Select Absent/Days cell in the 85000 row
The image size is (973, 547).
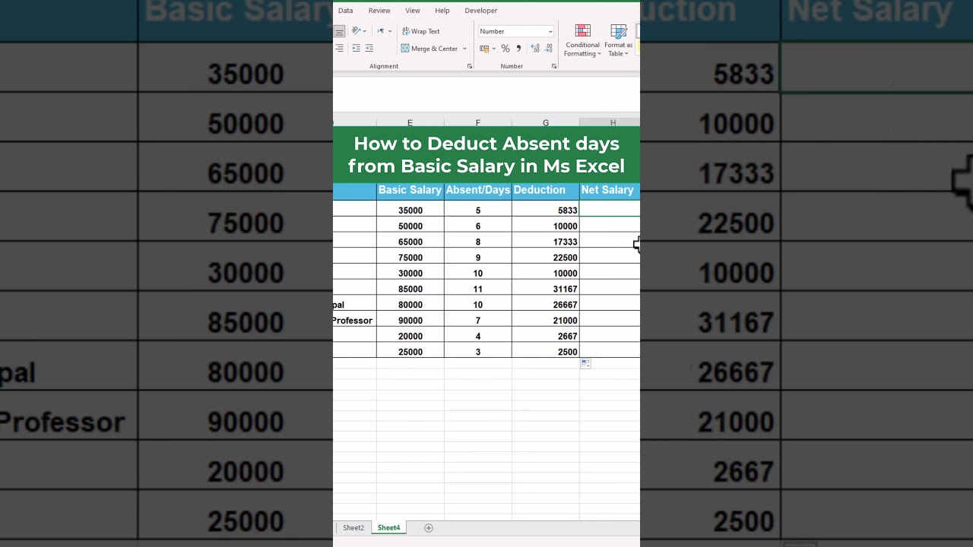point(477,289)
